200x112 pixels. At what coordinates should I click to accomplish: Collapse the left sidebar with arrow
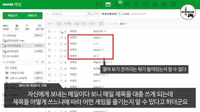(x=47, y=14)
